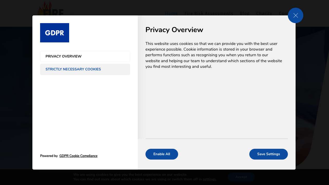Open the Charity menu item
The height and width of the screenshot is (185, 329).
[264, 13]
